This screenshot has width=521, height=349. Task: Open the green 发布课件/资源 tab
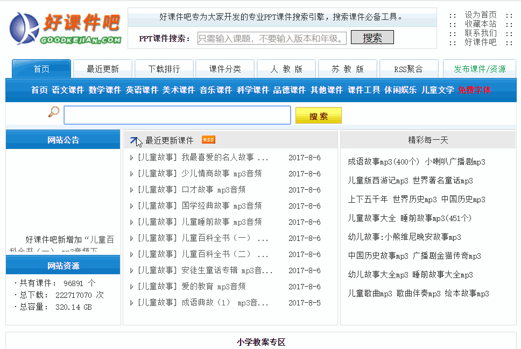pyautogui.click(x=480, y=69)
